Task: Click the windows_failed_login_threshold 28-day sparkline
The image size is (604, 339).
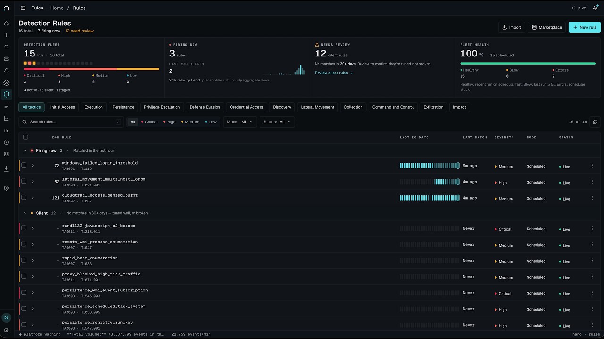Action: (429, 166)
